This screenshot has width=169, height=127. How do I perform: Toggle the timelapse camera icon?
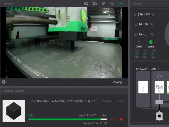coord(94,3)
